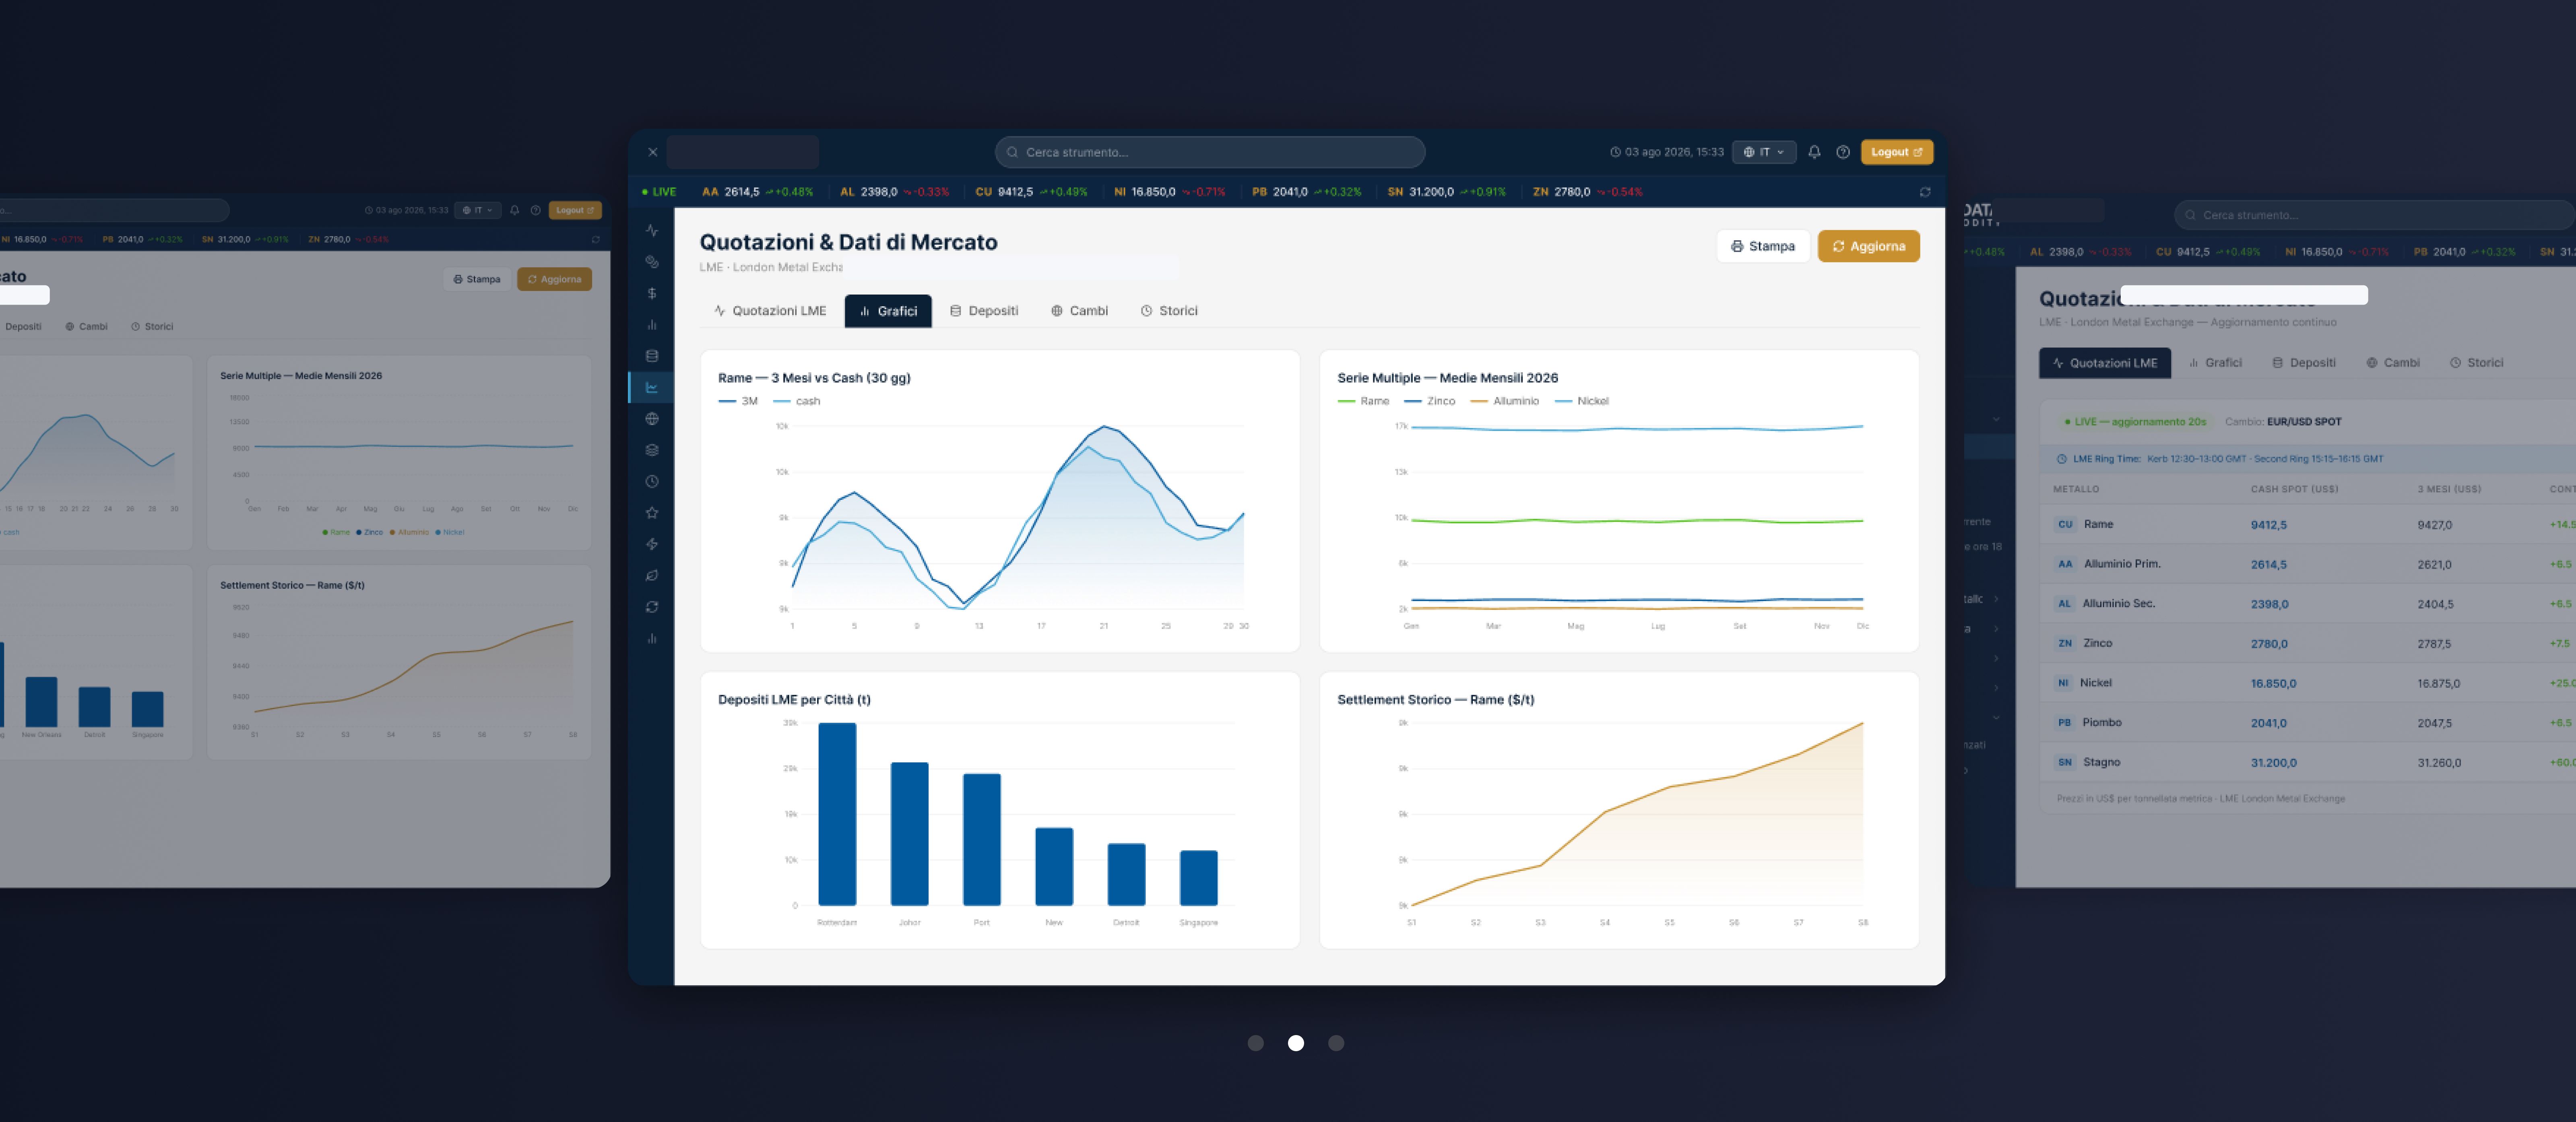
Task: Open the coins icon in sidebar
Action: (652, 262)
